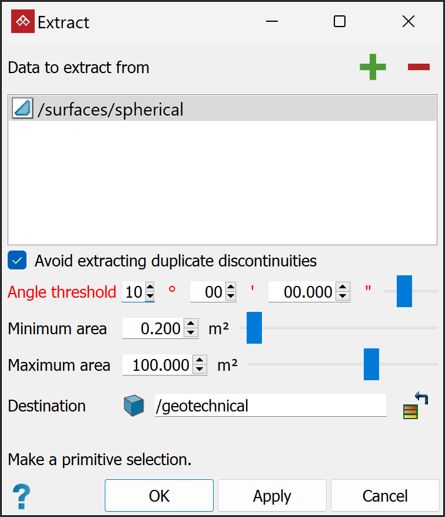Decrease the Maximum area value
445x517 pixels.
200,369
